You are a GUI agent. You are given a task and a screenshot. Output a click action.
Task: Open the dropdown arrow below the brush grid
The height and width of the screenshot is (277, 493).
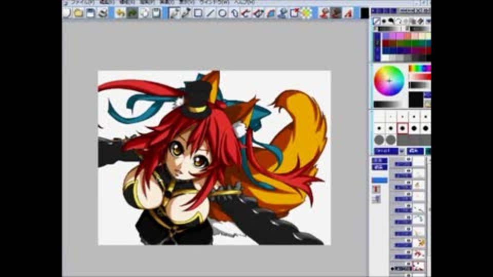click(402, 151)
